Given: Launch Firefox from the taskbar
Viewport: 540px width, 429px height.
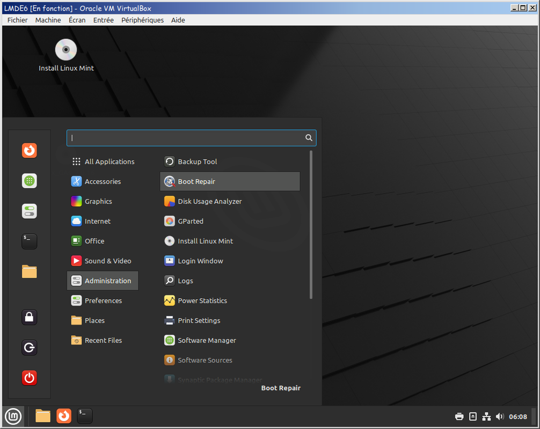Looking at the screenshot, I should [x=64, y=416].
